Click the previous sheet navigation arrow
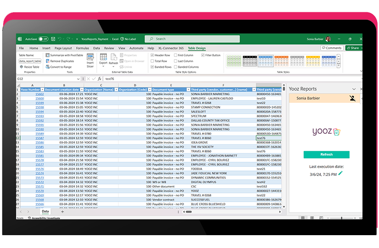379x248 pixels. click(21, 212)
